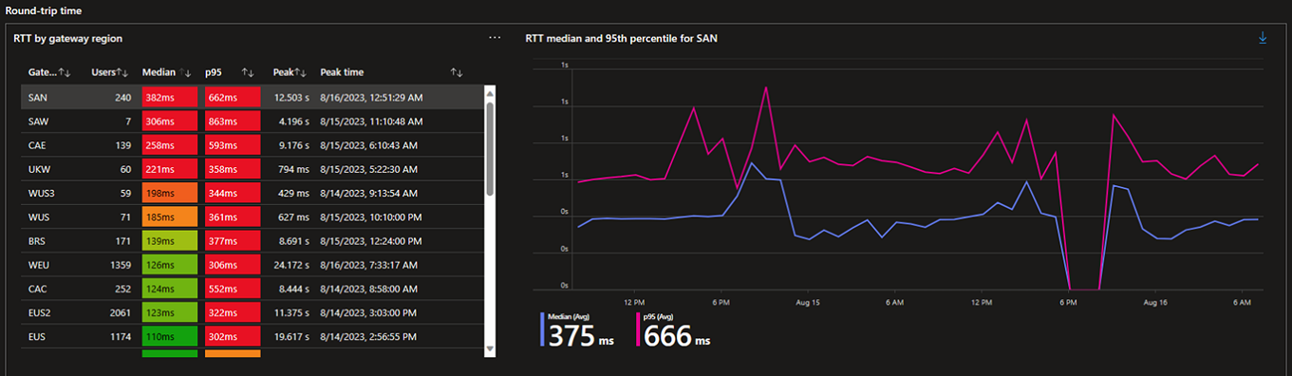Viewport: 1292px width, 376px height.
Task: Click the table vertical scrollbar thumb
Action: coord(490,148)
